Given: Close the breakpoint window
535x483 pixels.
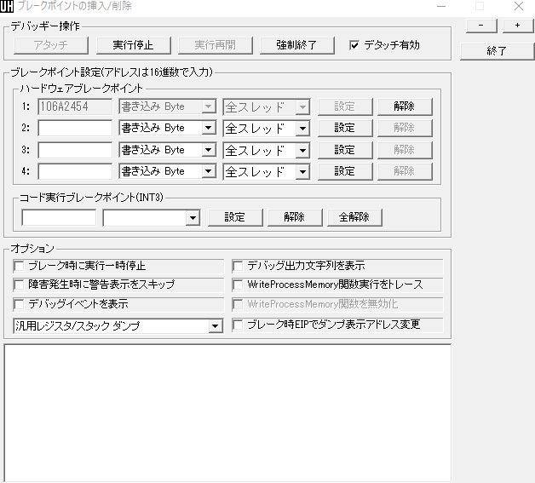Looking at the screenshot, I should pyautogui.click(x=519, y=6).
